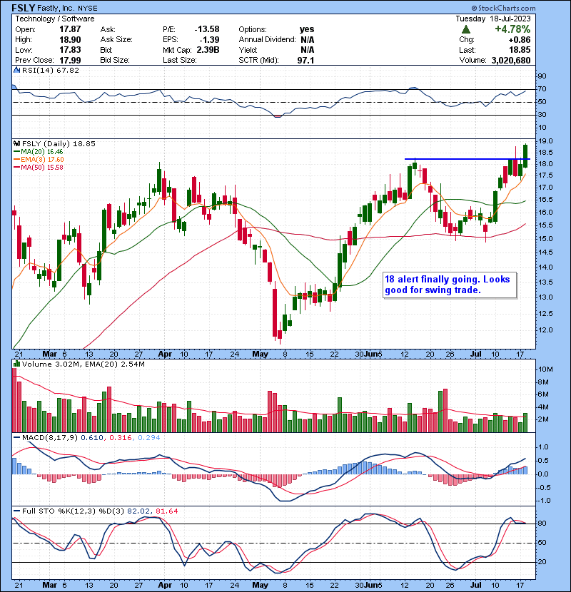Click the green up-arrow change indicator
This screenshot has width=571, height=592.
(466, 29)
